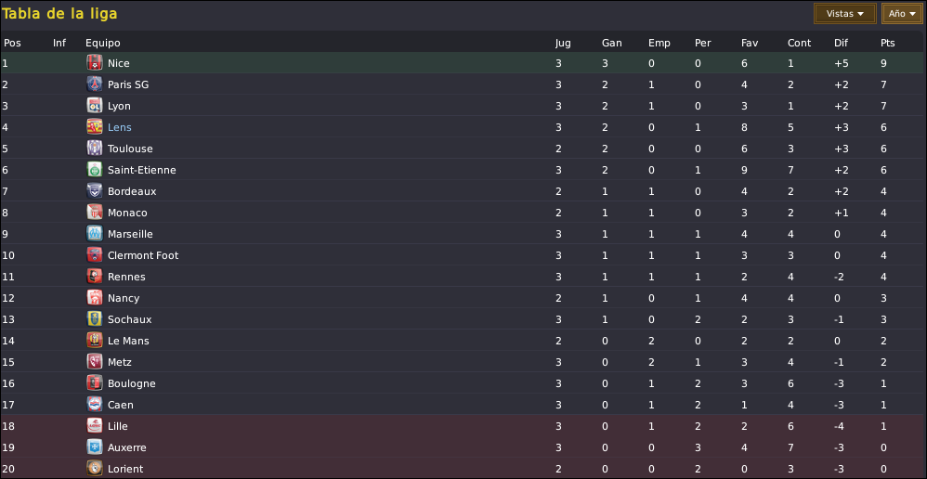The height and width of the screenshot is (479, 927).
Task: Open the Vistas dropdown menu
Action: [x=845, y=14]
